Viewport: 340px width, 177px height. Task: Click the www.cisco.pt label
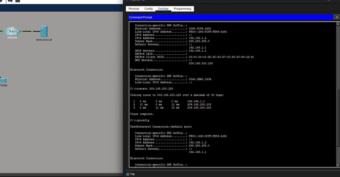click(x=44, y=40)
